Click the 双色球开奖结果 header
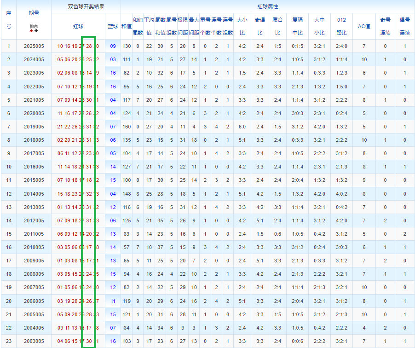 [x=86, y=7]
